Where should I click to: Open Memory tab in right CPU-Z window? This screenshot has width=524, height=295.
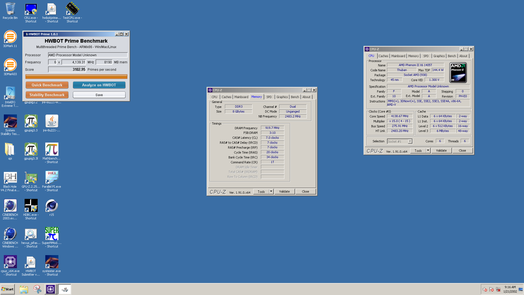coord(413,56)
